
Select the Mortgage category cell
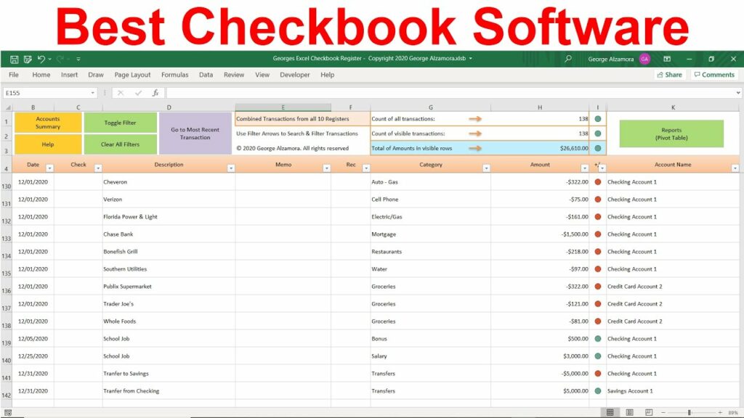[430, 234]
